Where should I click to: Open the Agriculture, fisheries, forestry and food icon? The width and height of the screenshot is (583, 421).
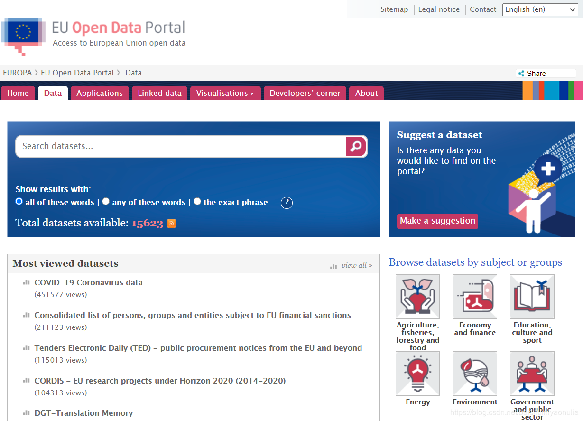(417, 297)
